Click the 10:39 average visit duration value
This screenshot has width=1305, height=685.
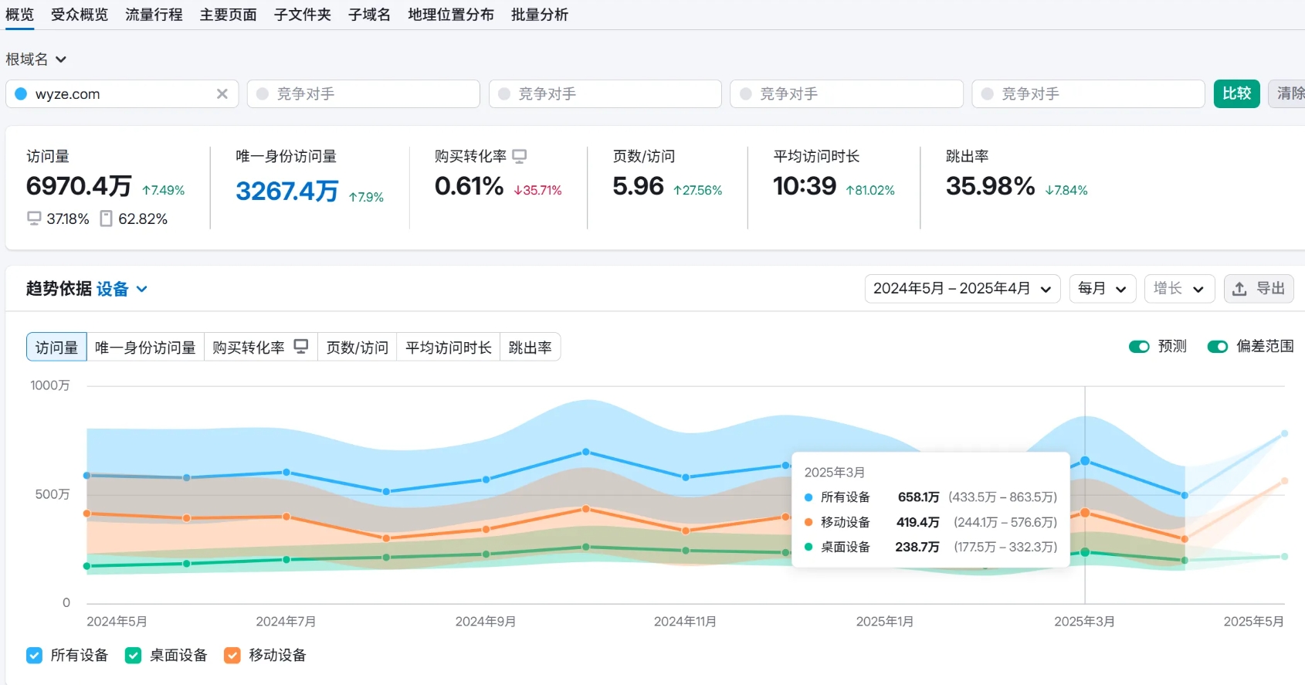pos(805,186)
